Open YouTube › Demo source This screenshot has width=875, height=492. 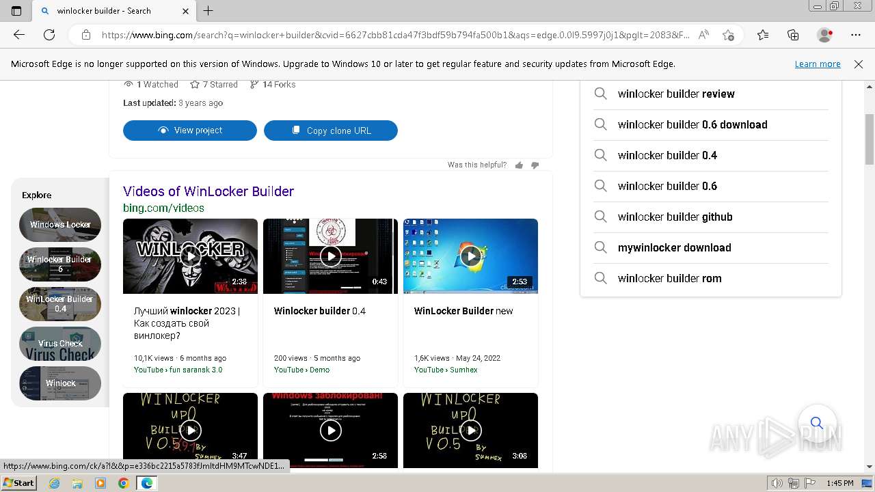point(301,370)
